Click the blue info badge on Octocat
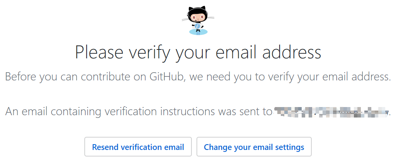 click(x=198, y=26)
